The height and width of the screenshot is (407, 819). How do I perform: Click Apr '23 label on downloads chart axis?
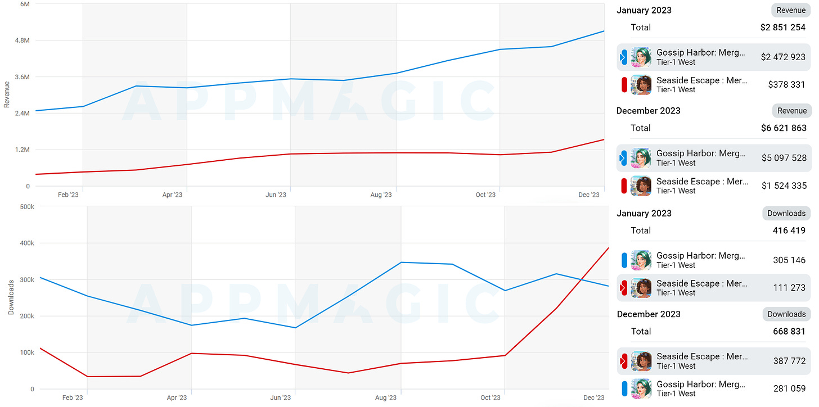[177, 398]
